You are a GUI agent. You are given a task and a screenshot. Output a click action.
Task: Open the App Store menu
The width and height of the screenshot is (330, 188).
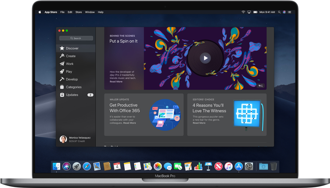coord(51,12)
